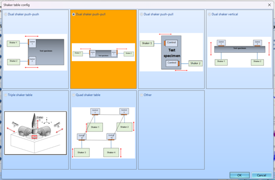Click the small diagram inside the orange highlighted panel

[x=104, y=53]
